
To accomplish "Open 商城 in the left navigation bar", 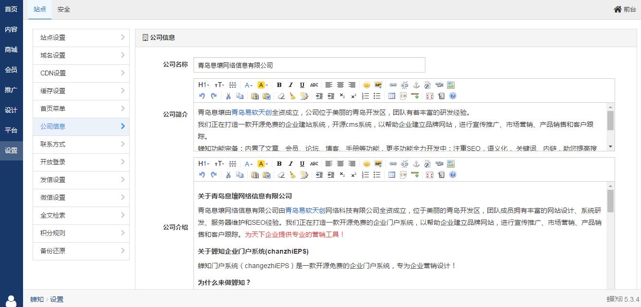I will pyautogui.click(x=11, y=49).
